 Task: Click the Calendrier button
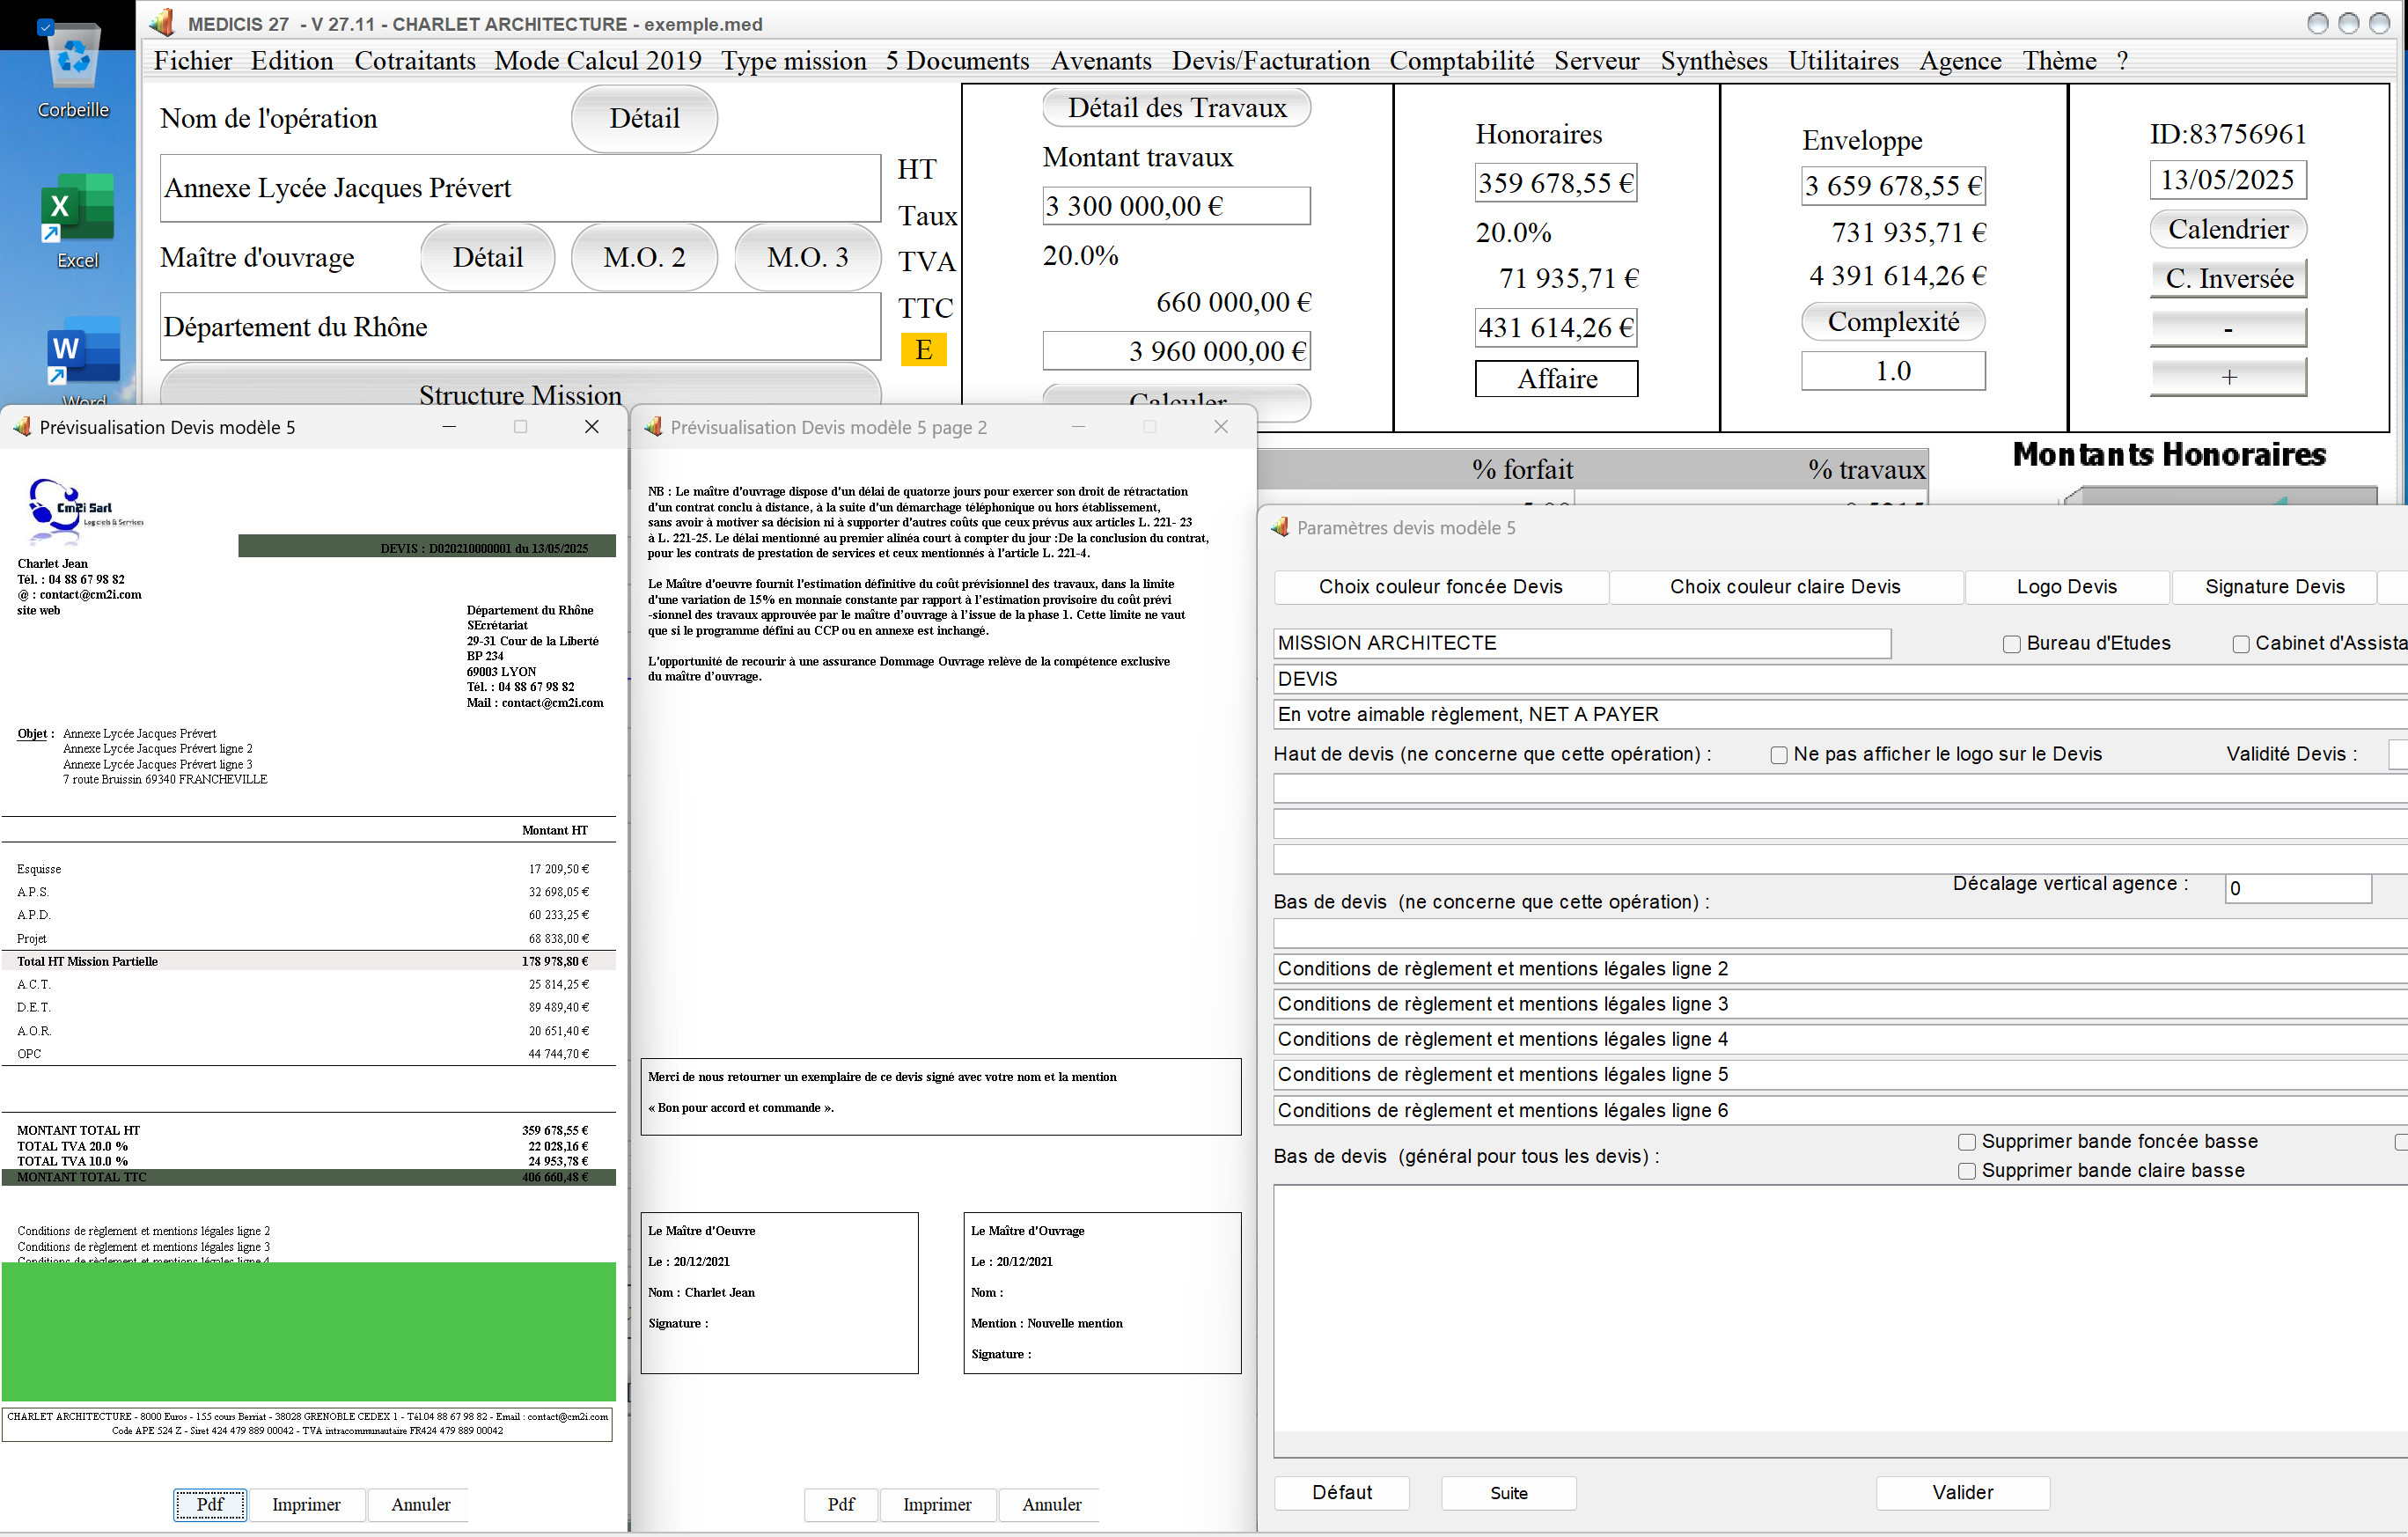[x=2228, y=229]
